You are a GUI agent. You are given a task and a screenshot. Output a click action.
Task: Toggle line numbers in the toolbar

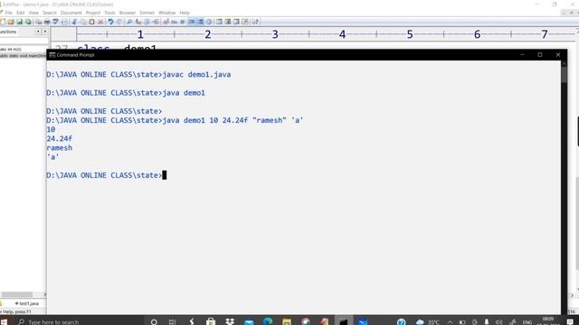pyautogui.click(x=200, y=22)
